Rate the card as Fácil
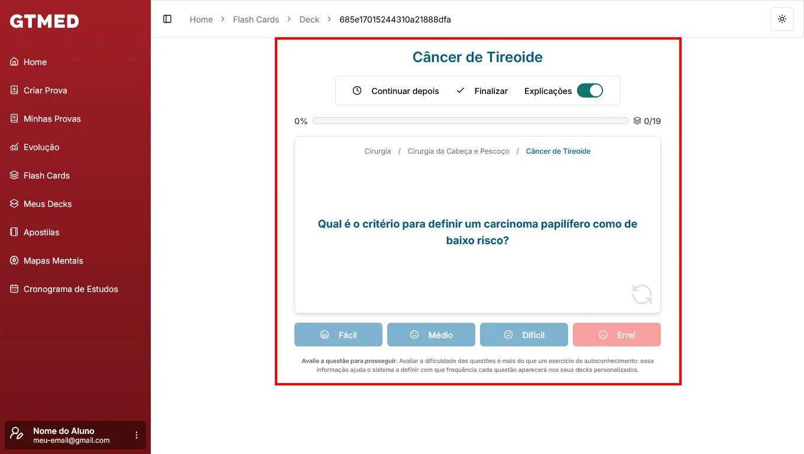 pyautogui.click(x=338, y=335)
